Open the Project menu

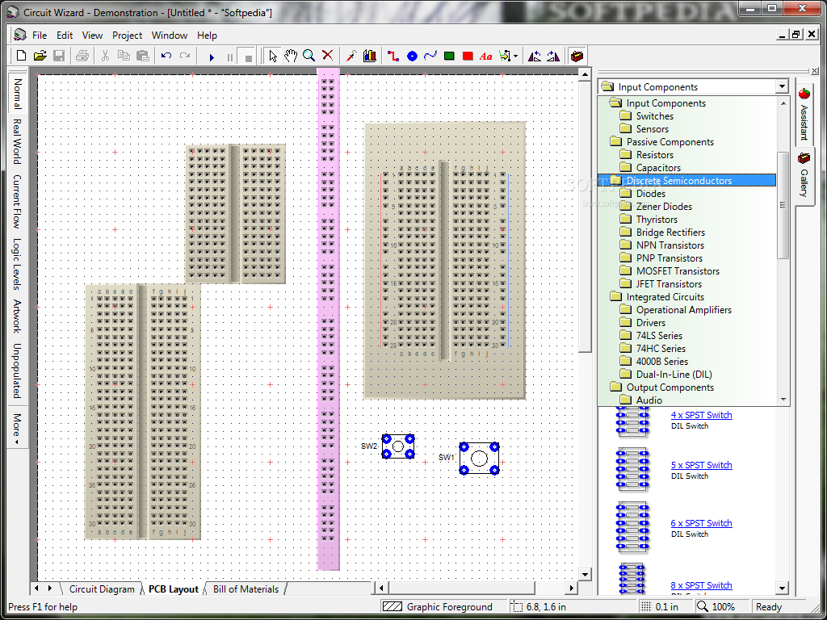point(127,36)
